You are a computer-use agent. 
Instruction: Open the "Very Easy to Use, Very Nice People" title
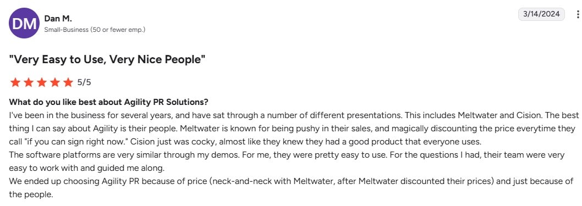click(107, 59)
